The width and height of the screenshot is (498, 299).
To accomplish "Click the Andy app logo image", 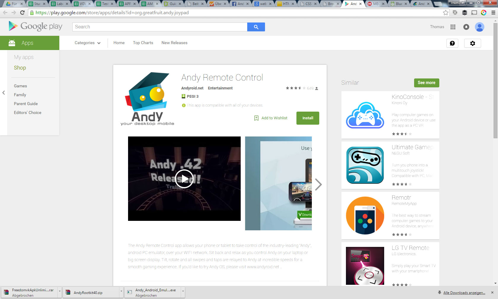I will pyautogui.click(x=147, y=99).
